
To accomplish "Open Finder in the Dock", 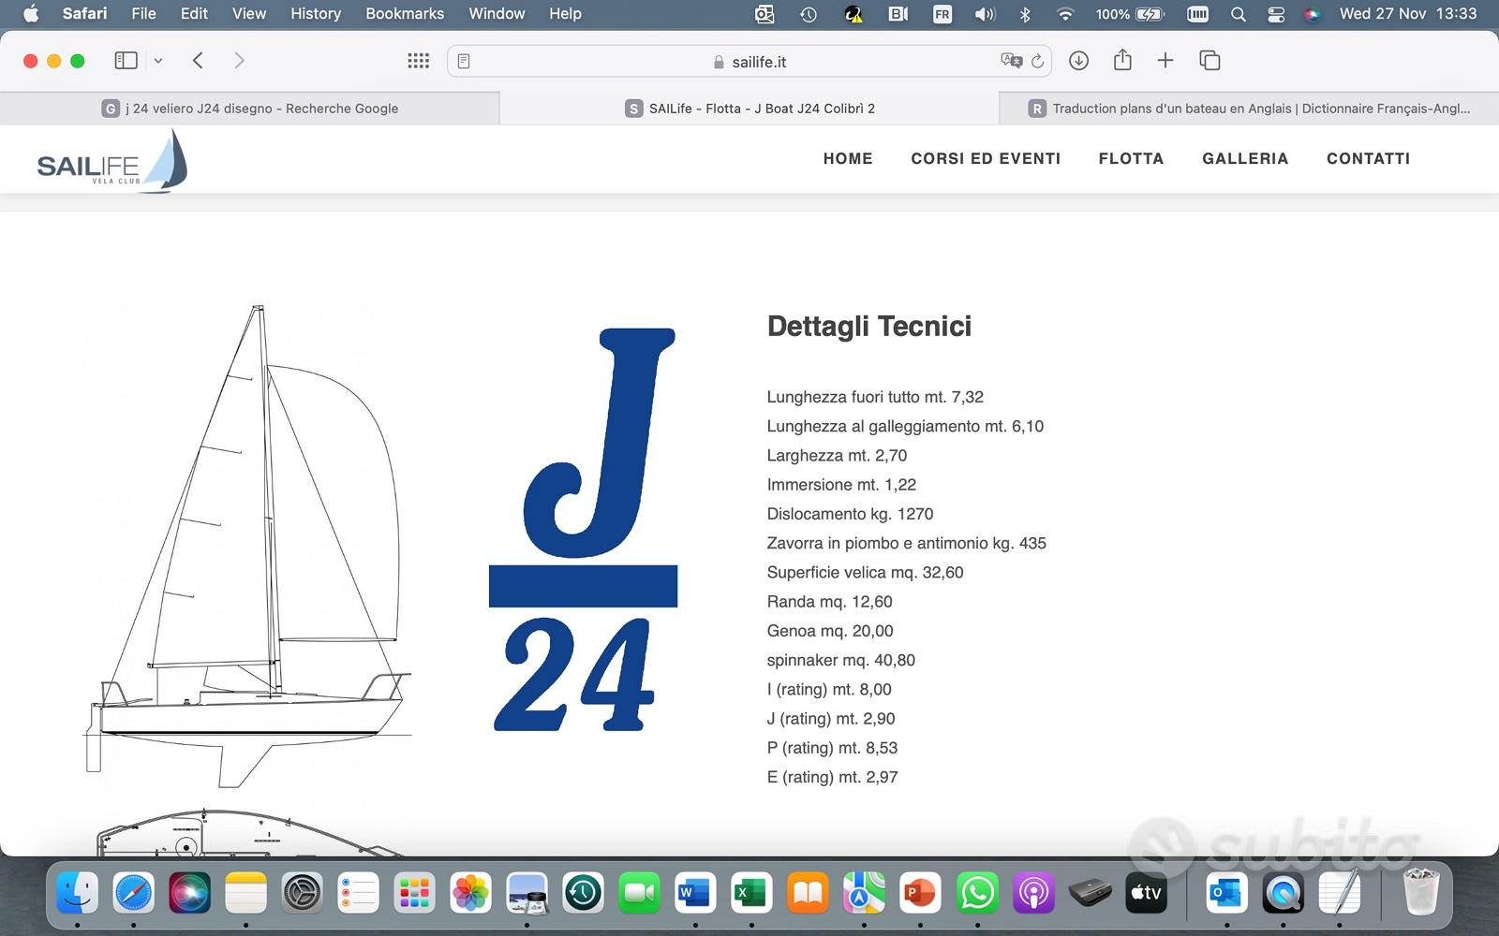I will [78, 893].
